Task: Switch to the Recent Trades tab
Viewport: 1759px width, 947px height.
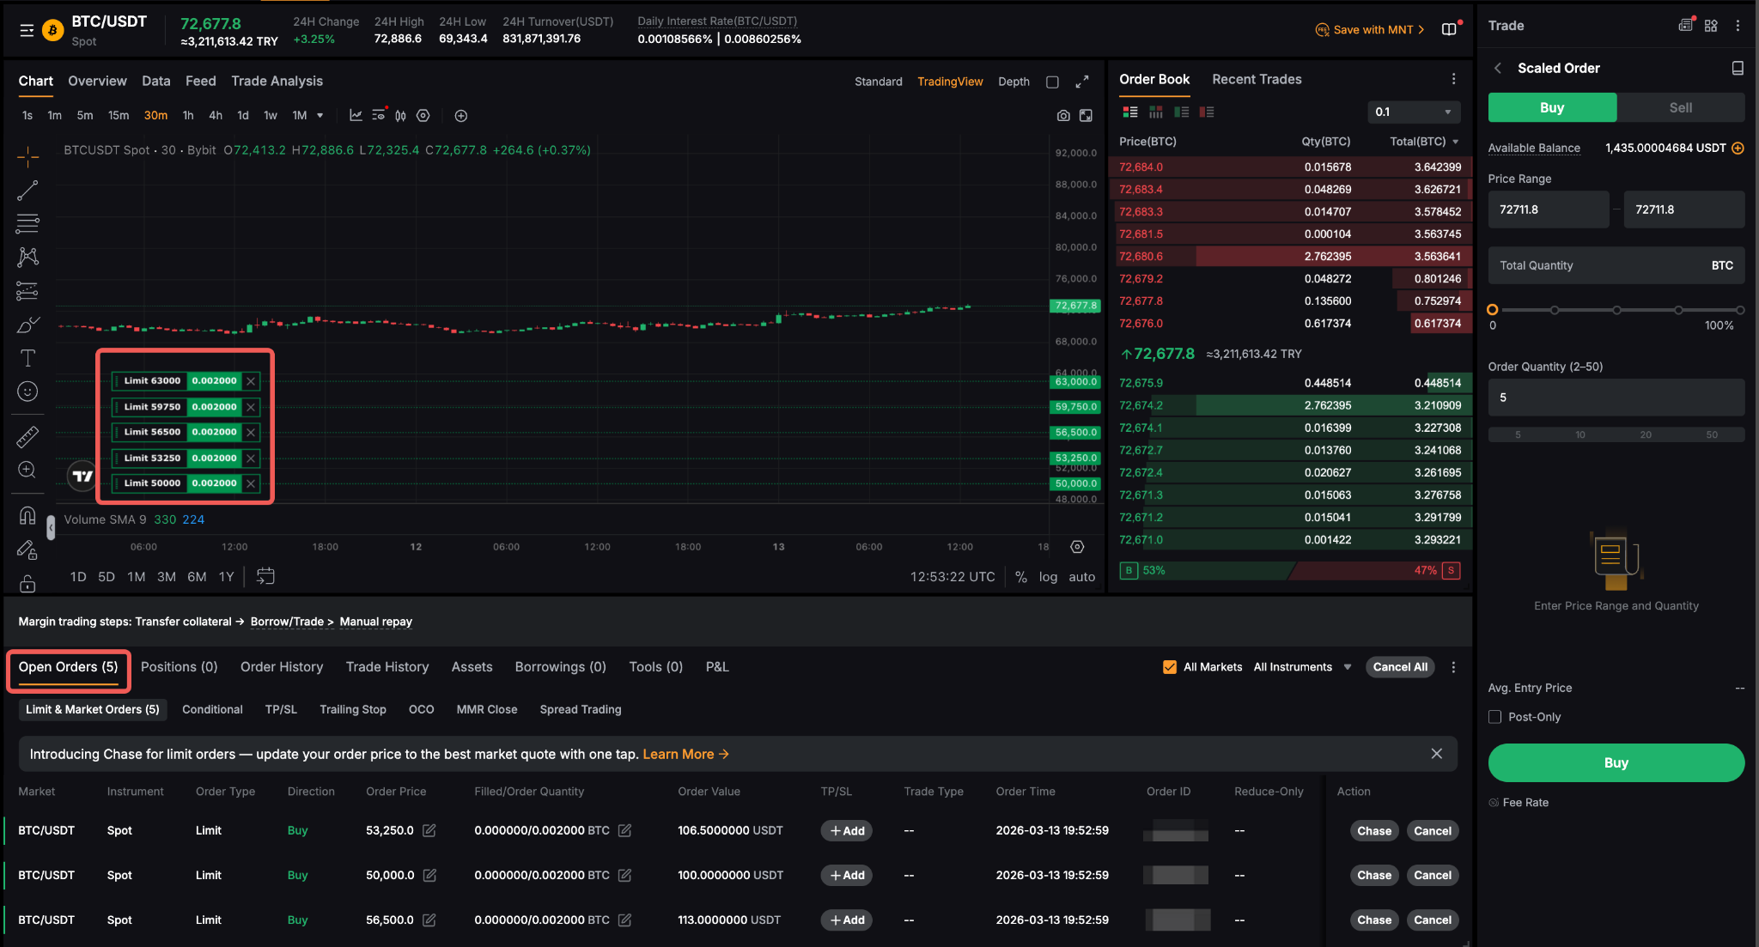Action: pyautogui.click(x=1257, y=79)
